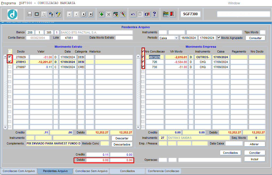The width and height of the screenshot is (272, 175).
Task: Go to previous record toolbar icon
Action: [76, 14]
